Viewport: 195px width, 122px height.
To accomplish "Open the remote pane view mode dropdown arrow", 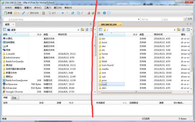I will coord(191,30).
